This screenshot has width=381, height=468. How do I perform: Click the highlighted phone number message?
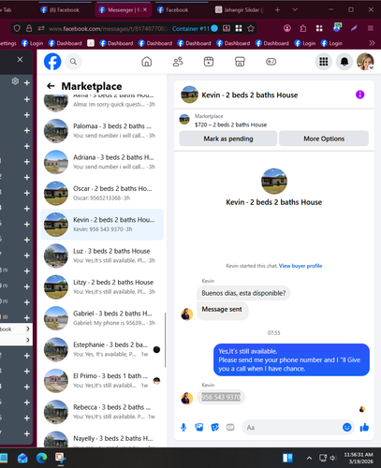point(221,397)
